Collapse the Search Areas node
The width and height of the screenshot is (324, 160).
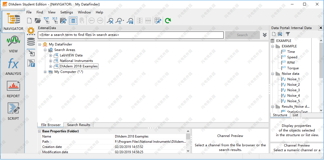click(45, 50)
